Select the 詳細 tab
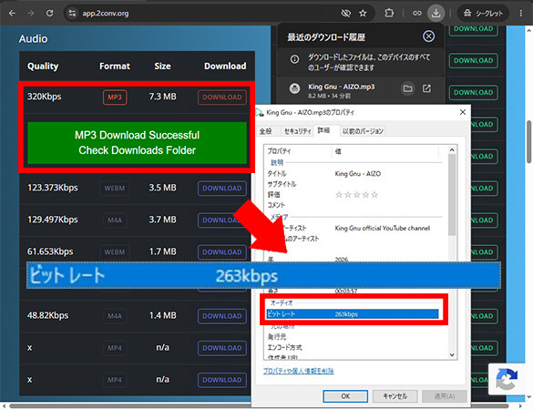Image resolution: width=533 pixels, height=410 pixels. point(323,130)
